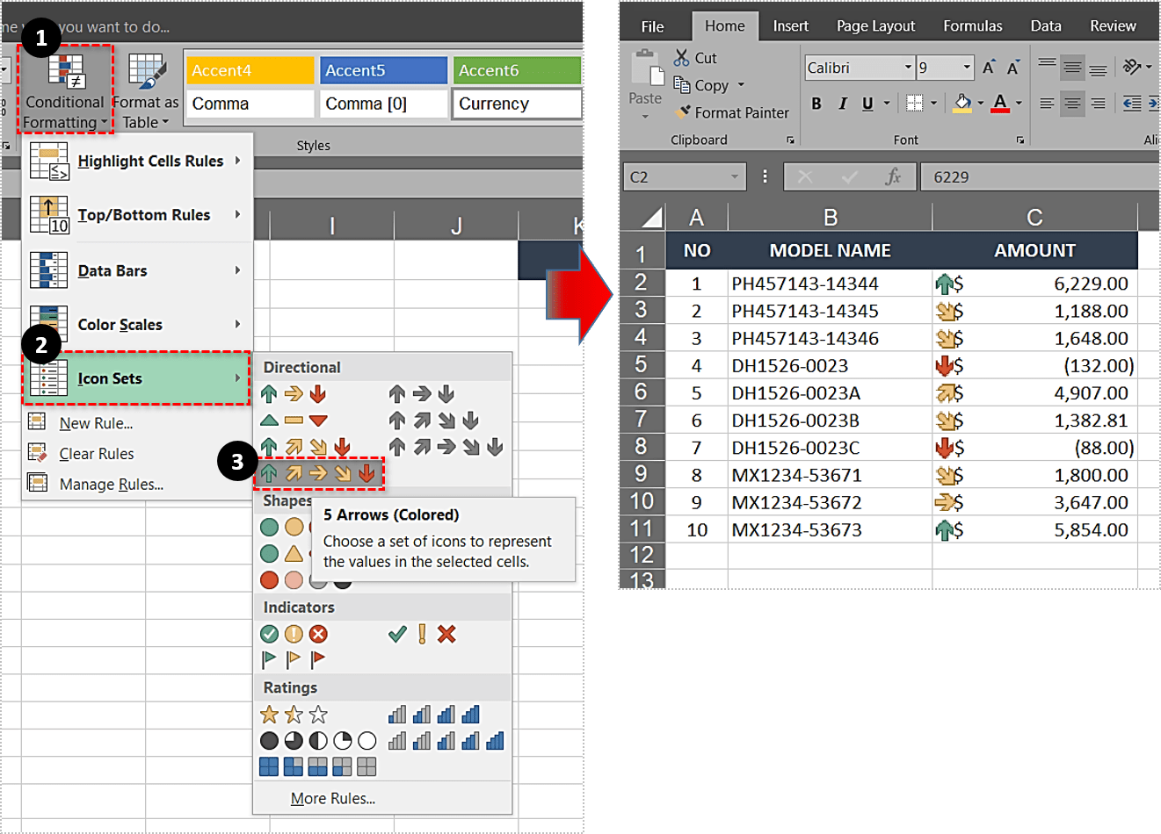Click the Format as Table icon
The height and width of the screenshot is (834, 1161).
point(146,74)
